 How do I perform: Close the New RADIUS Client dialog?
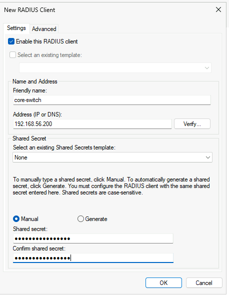coord(218,9)
